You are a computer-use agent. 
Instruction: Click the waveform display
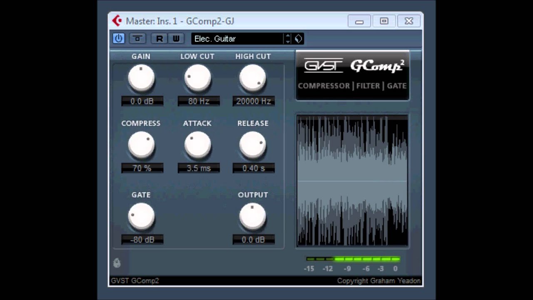[352, 181]
